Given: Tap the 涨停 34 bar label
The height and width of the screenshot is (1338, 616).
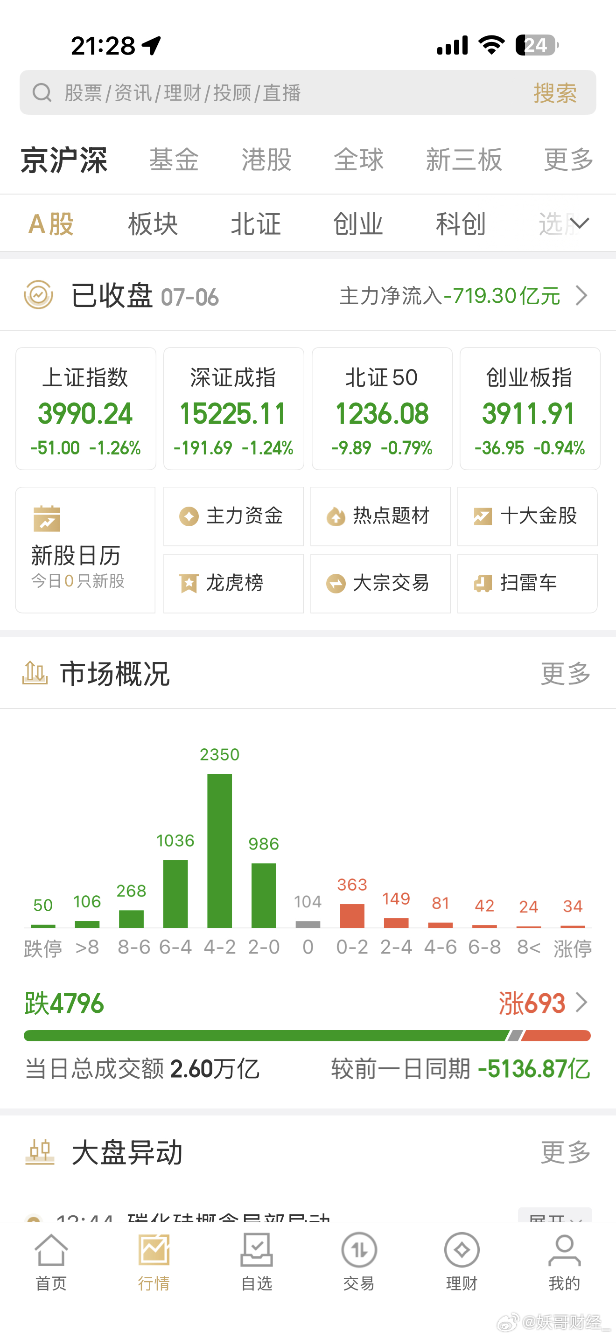Looking at the screenshot, I should pos(573,906).
